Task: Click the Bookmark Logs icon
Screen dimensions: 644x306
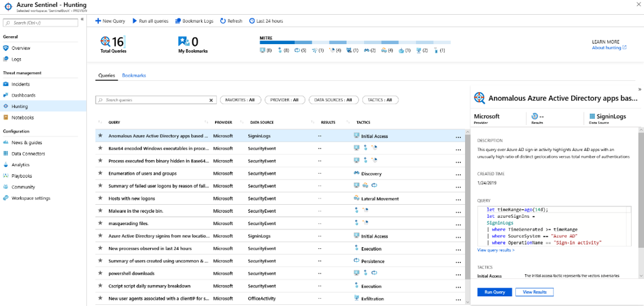Action: pos(178,21)
